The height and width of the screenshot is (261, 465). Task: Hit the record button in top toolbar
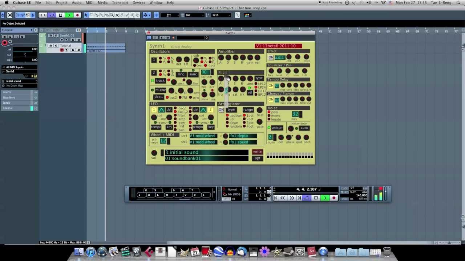pos(77,15)
